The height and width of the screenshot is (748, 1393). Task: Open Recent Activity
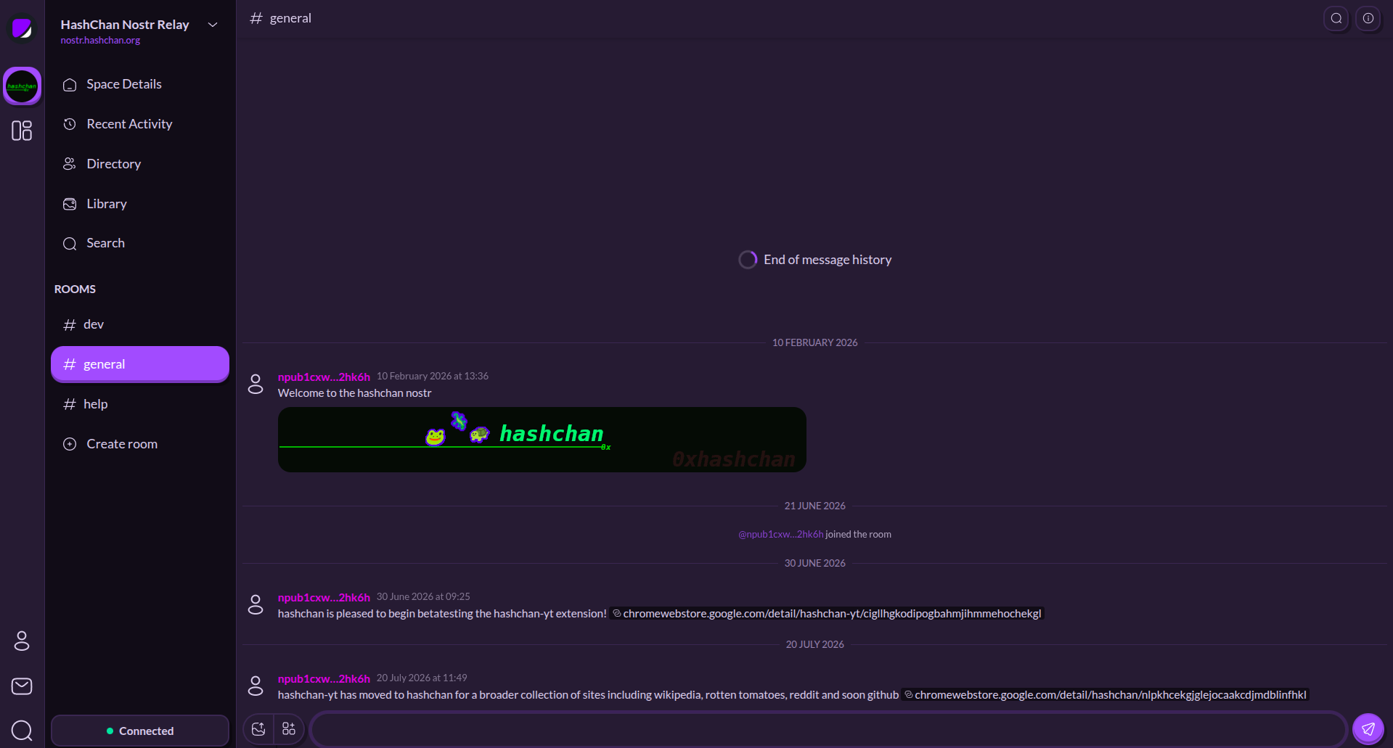click(x=140, y=124)
